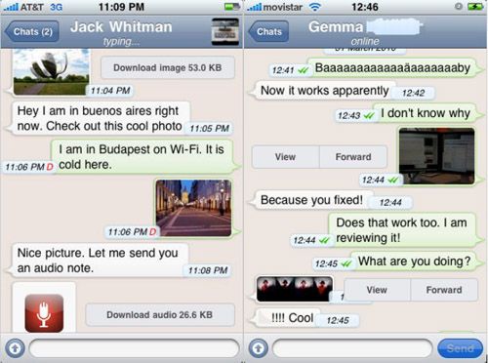Tap the AT&T signal strength indicator
Image resolution: width=488 pixels, height=363 pixels.
pyautogui.click(x=11, y=7)
